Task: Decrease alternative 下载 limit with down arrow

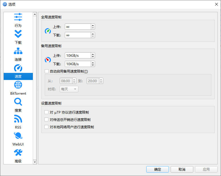Action: 93,65
